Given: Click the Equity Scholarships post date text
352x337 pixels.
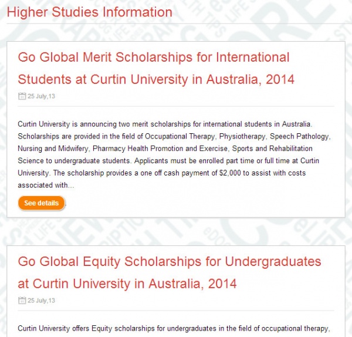Looking at the screenshot, I should coord(41,301).
